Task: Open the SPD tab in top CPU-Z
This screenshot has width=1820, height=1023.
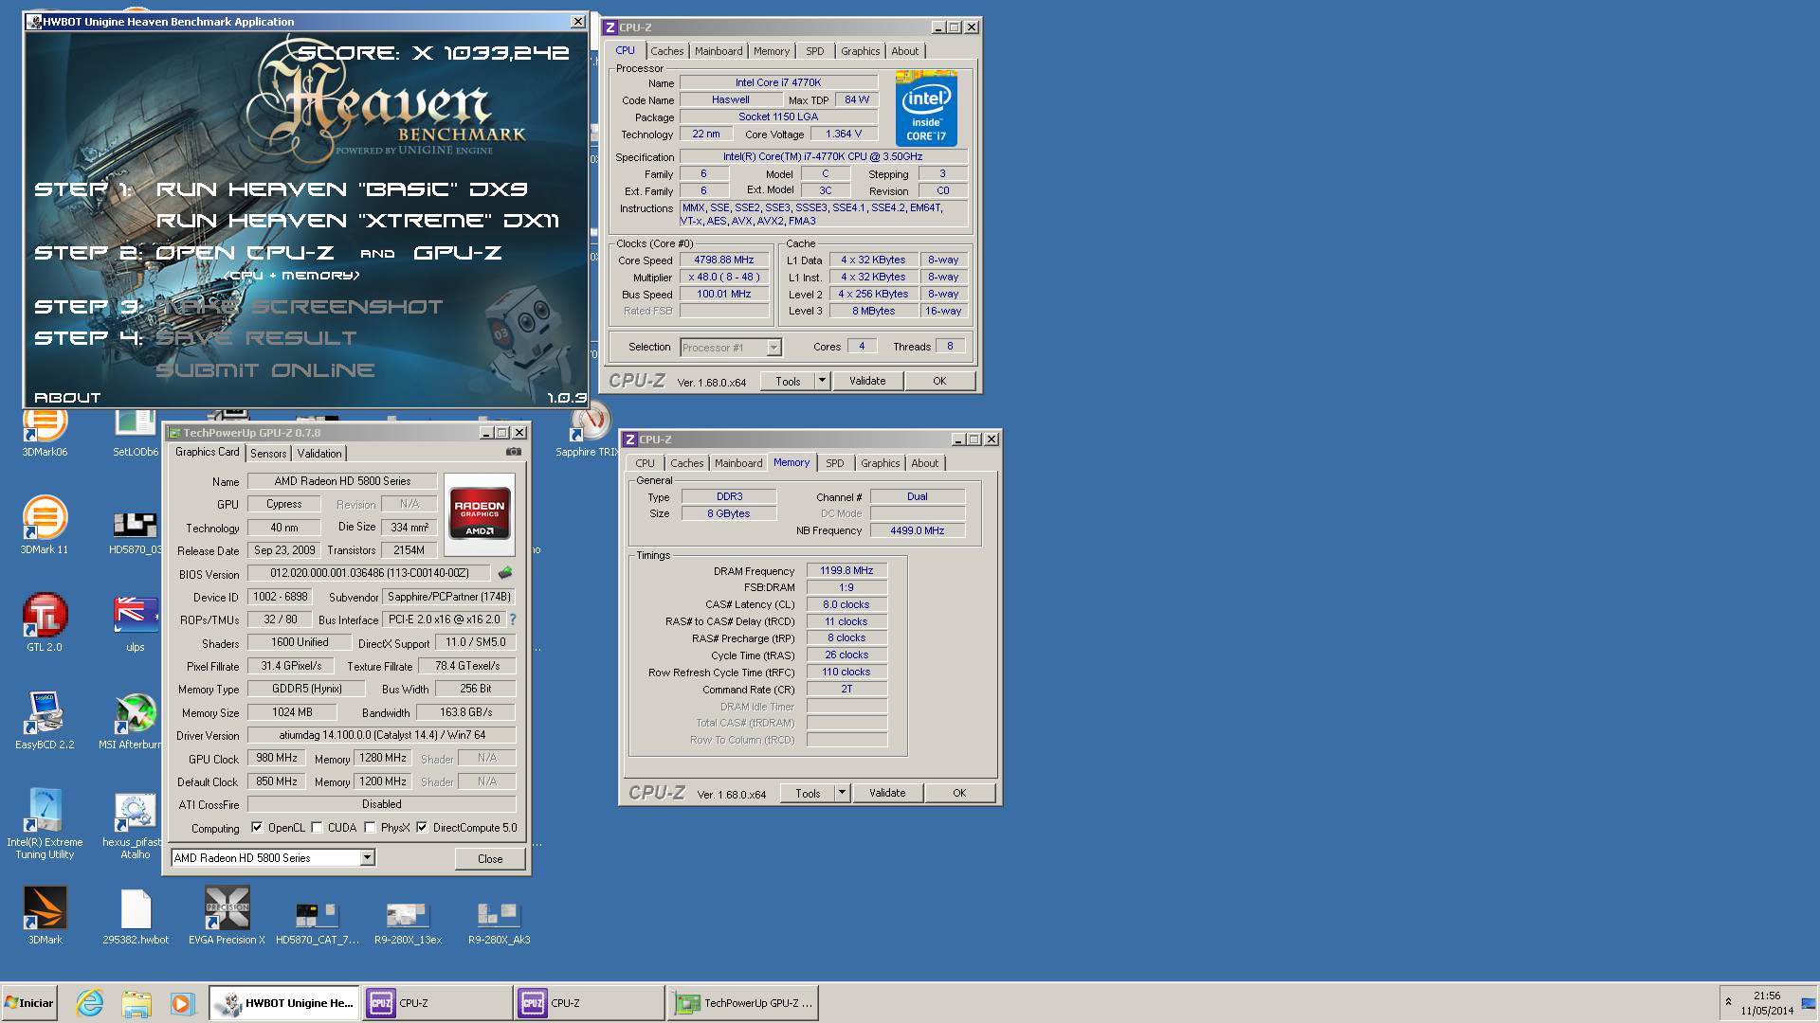Action: [815, 51]
